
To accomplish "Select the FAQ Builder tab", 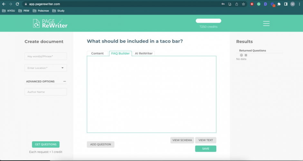I will coord(120,53).
